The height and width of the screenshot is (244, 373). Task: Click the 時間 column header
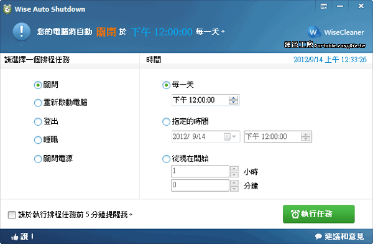pos(154,60)
